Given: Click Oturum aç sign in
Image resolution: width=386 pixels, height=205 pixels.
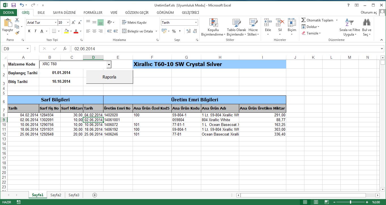Looking at the screenshot, I should tap(369, 13).
